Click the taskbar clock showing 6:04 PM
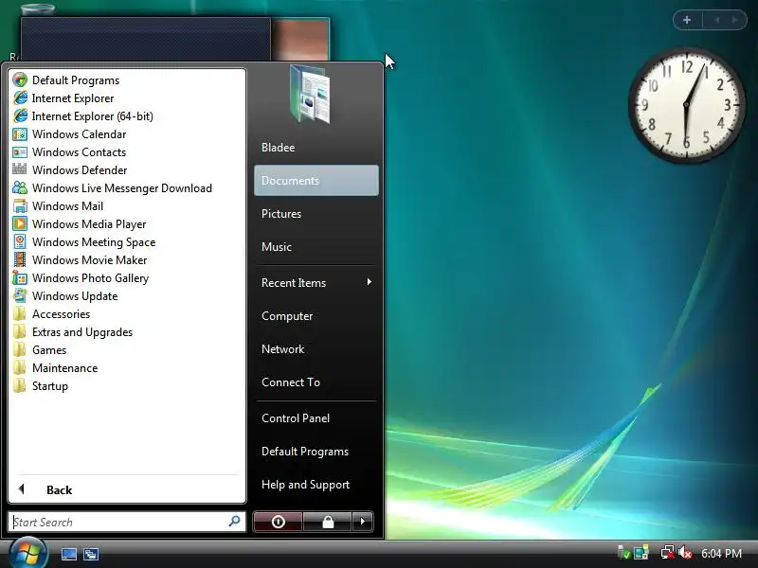The height and width of the screenshot is (568, 758). (721, 554)
